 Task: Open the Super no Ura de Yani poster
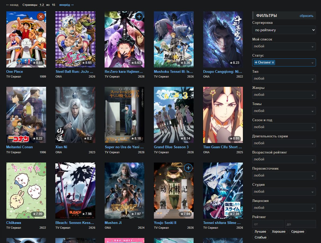124,115
